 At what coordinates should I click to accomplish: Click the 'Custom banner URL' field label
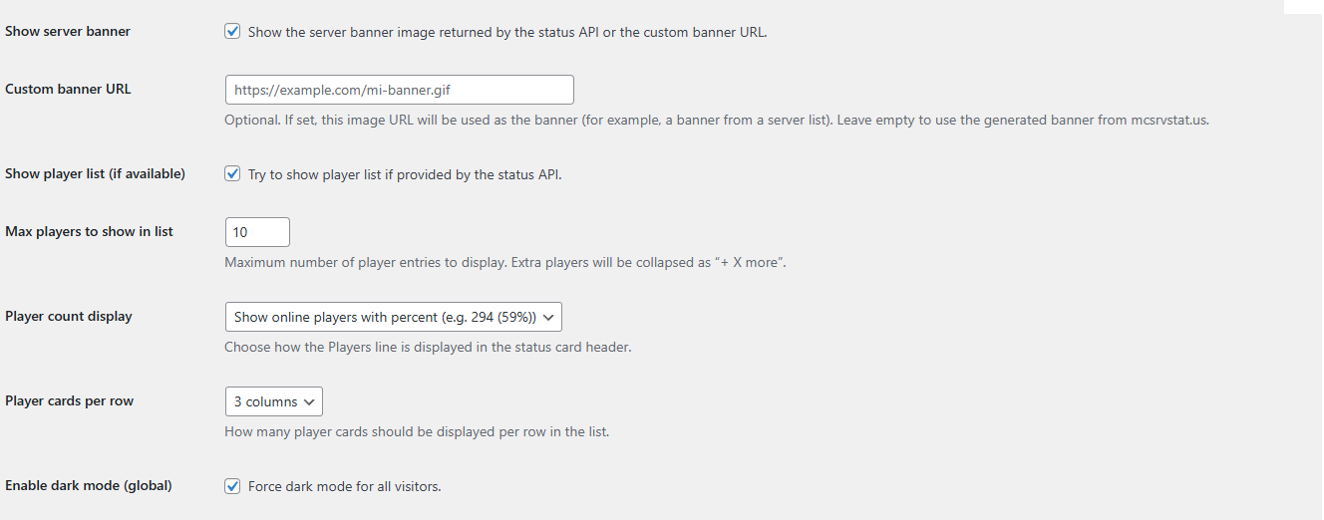pyautogui.click(x=68, y=89)
